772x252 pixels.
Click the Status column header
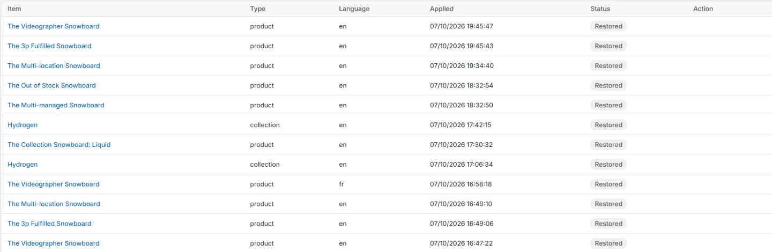[600, 9]
